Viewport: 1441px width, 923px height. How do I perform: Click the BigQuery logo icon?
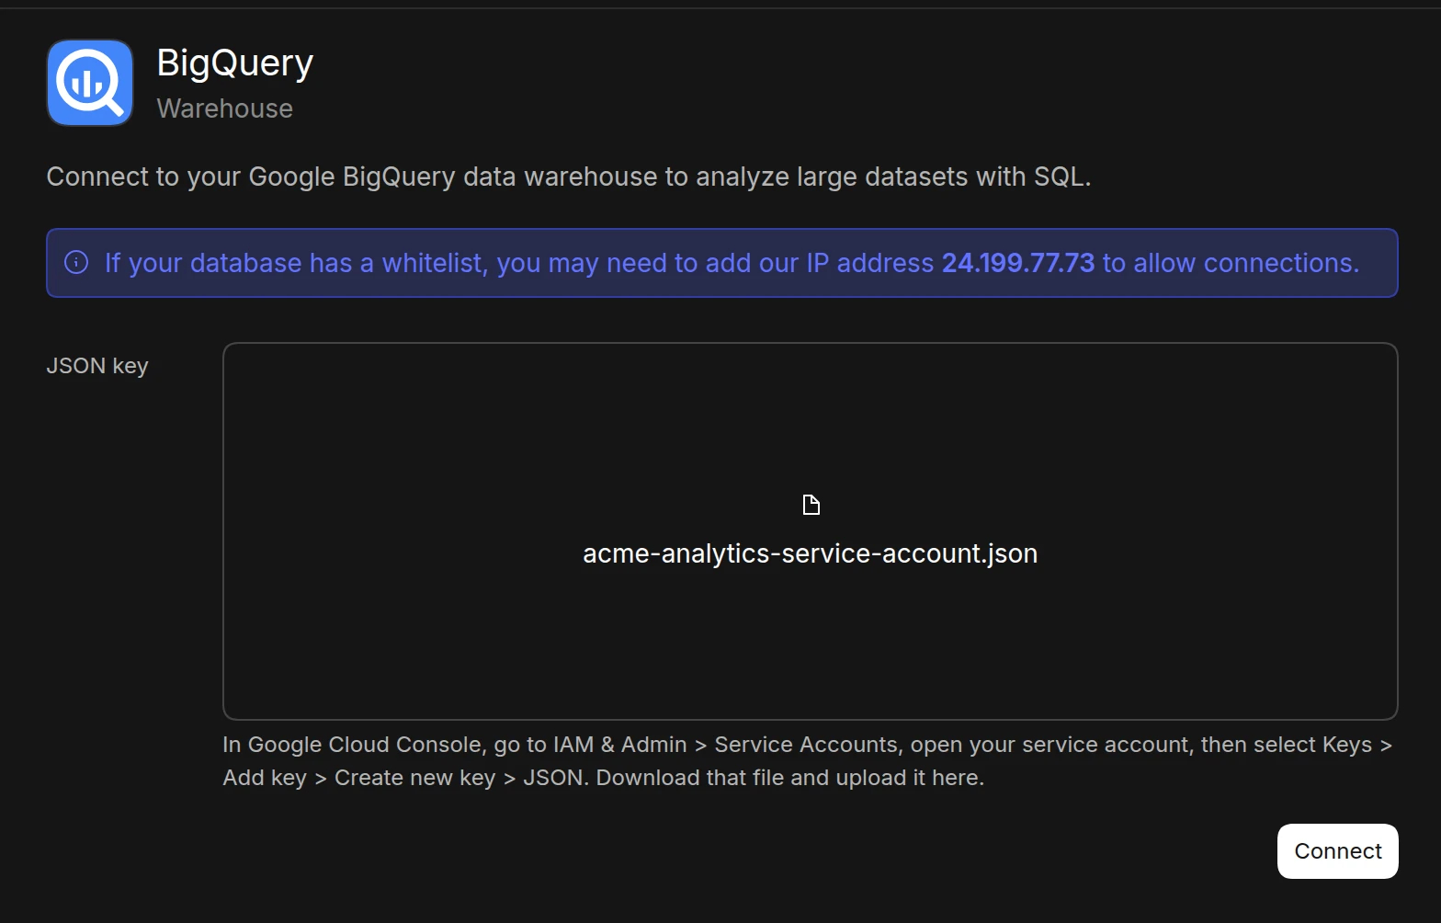coord(90,83)
